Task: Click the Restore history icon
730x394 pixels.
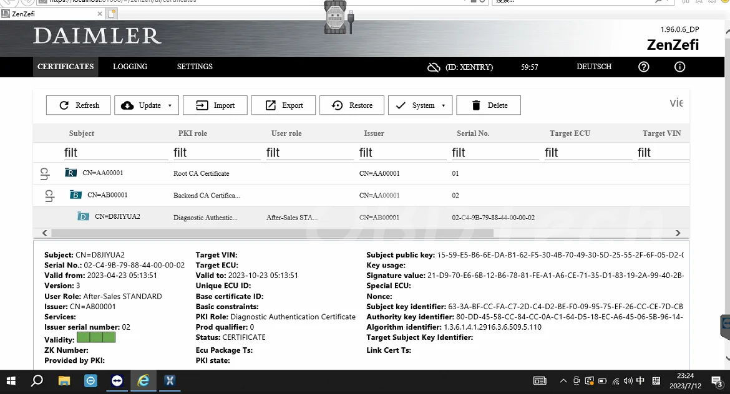Action: pos(337,105)
